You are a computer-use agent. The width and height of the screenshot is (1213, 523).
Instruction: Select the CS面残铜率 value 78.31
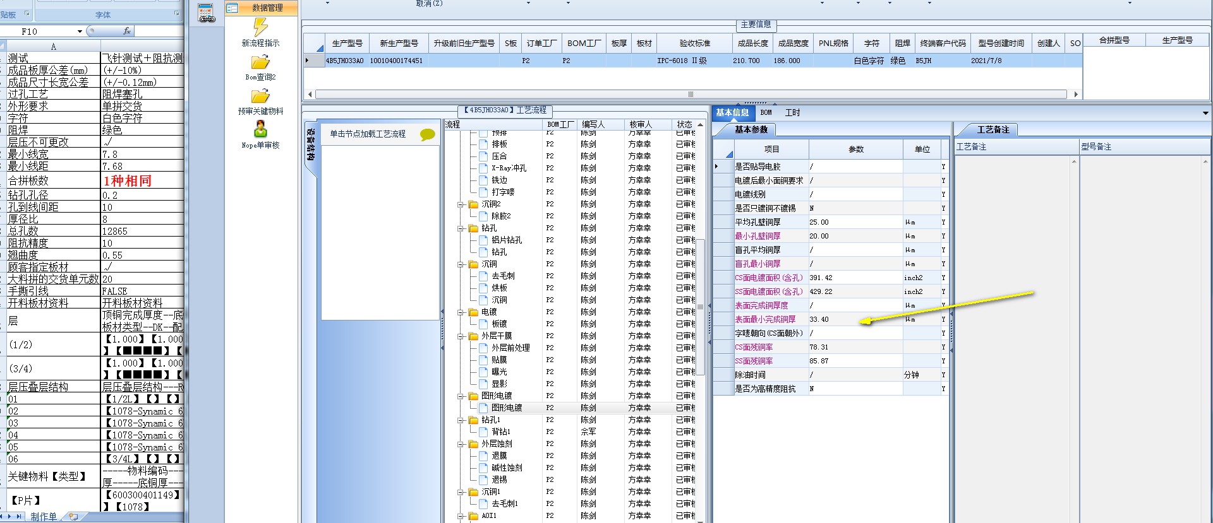pyautogui.click(x=855, y=348)
